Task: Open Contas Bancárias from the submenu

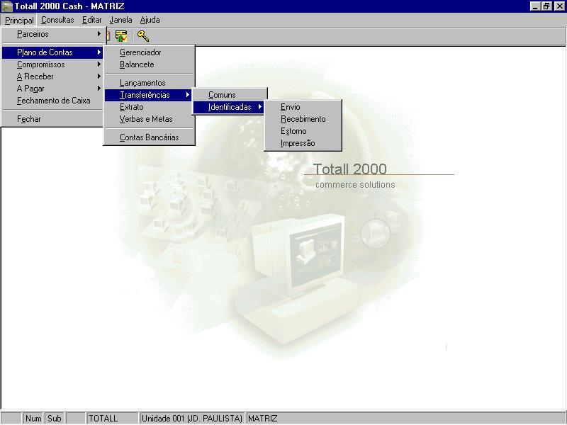Action: [149, 137]
